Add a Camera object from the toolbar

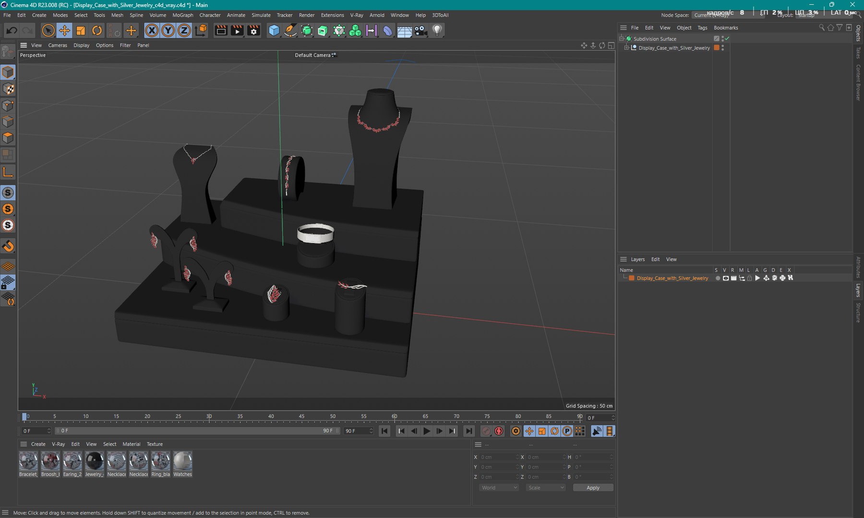pos(420,31)
